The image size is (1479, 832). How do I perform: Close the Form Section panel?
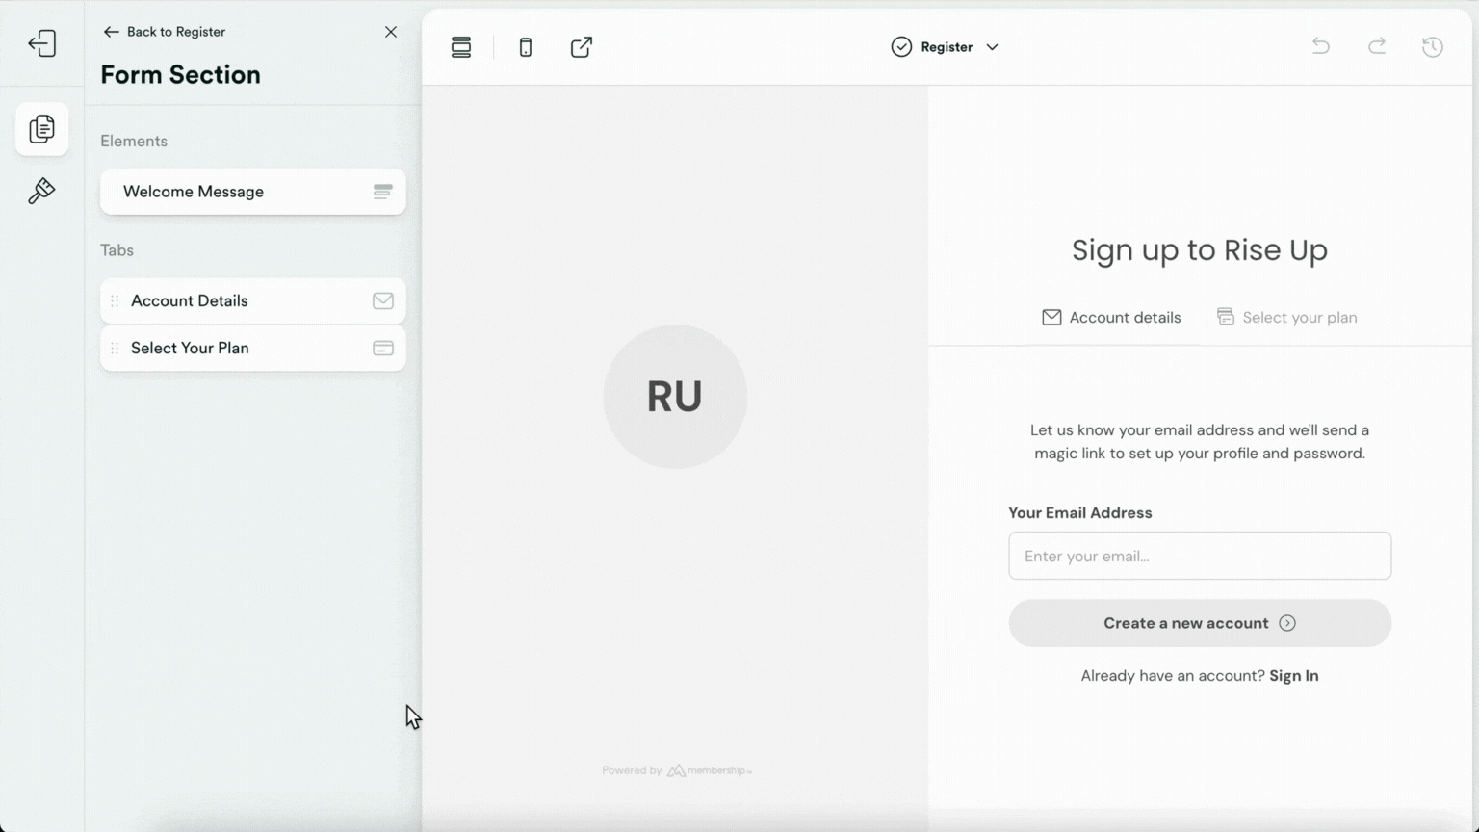coord(391,32)
